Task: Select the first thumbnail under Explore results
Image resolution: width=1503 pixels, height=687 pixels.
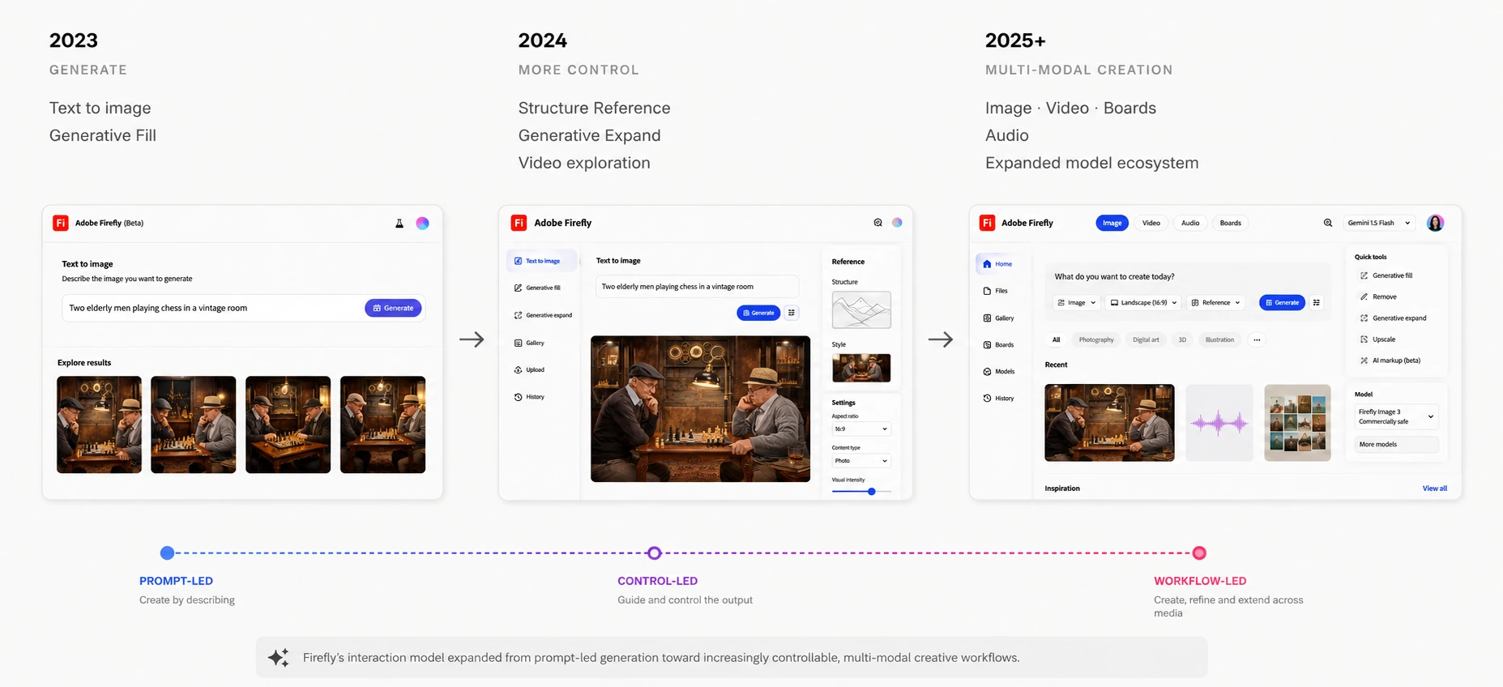Action: pos(99,425)
